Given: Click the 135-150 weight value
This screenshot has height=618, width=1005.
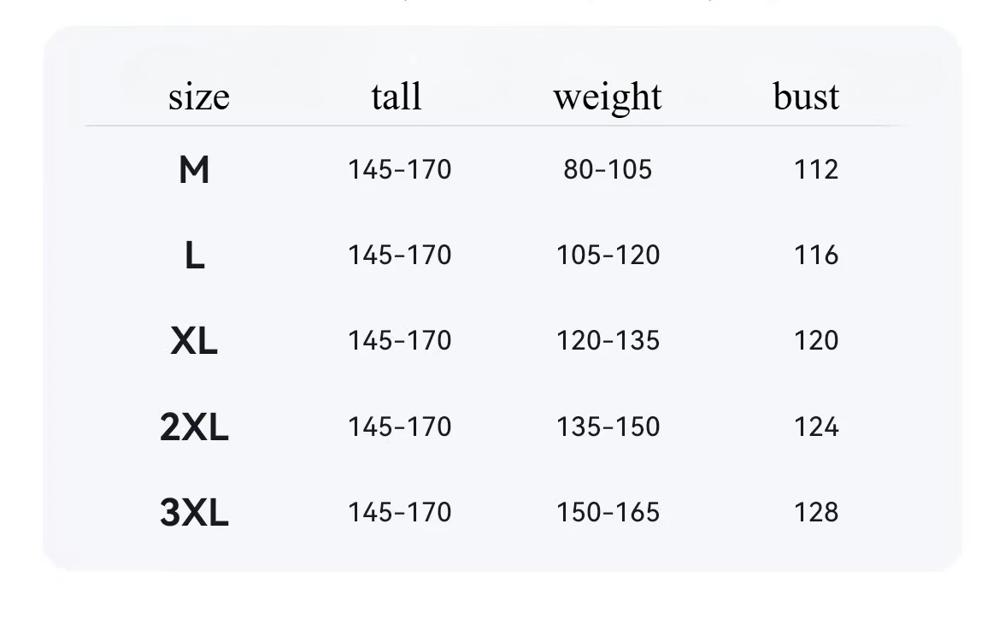Looking at the screenshot, I should 608,426.
